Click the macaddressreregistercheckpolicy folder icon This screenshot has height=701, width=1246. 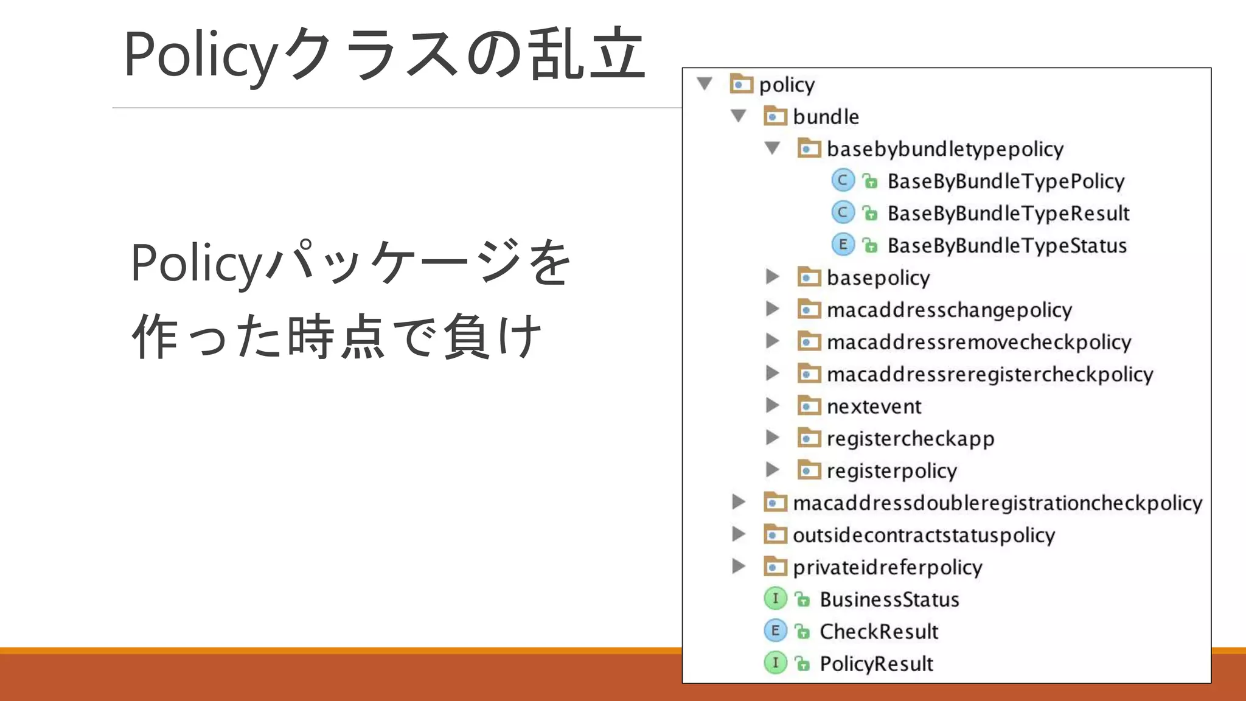click(x=810, y=373)
